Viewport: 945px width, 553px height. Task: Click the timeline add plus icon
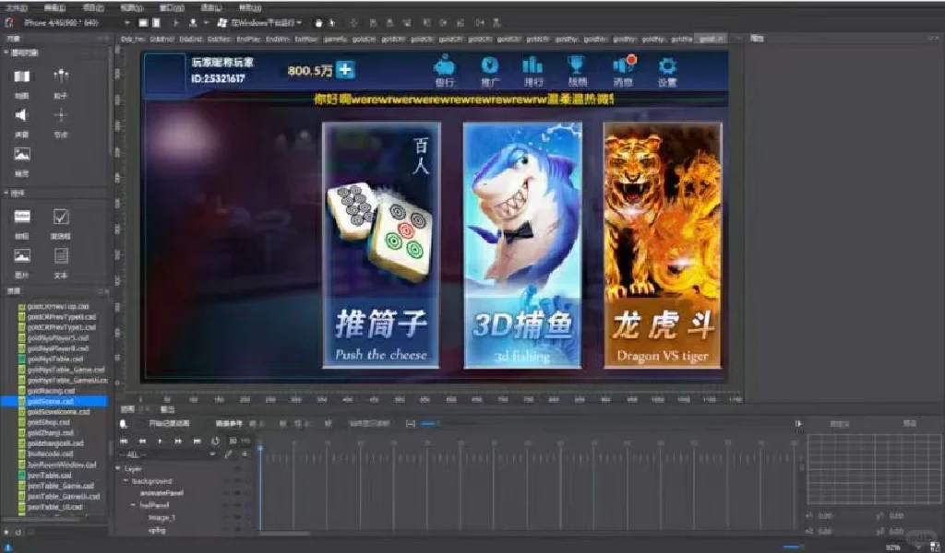point(244,454)
